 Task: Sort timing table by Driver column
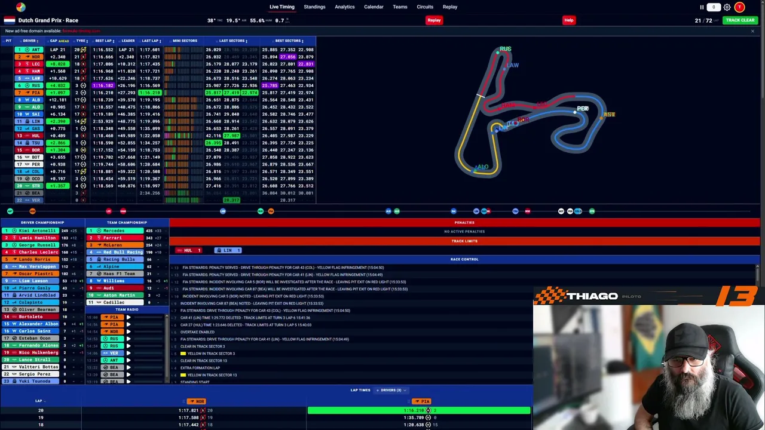(x=30, y=41)
